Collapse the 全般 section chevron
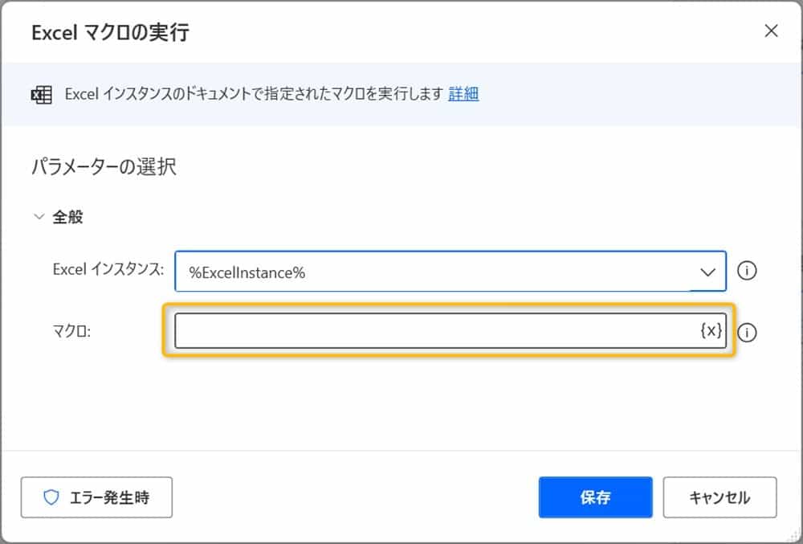803x544 pixels. [38, 217]
